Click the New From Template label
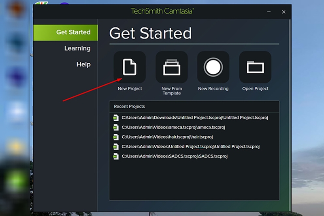 (x=172, y=91)
